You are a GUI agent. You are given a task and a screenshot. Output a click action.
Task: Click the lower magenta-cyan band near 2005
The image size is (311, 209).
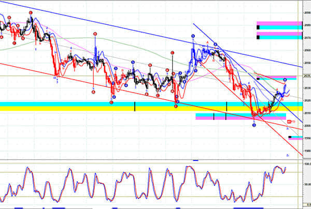pyautogui.click(x=238, y=116)
